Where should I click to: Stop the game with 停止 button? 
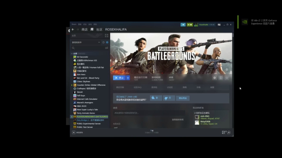tap(119, 78)
